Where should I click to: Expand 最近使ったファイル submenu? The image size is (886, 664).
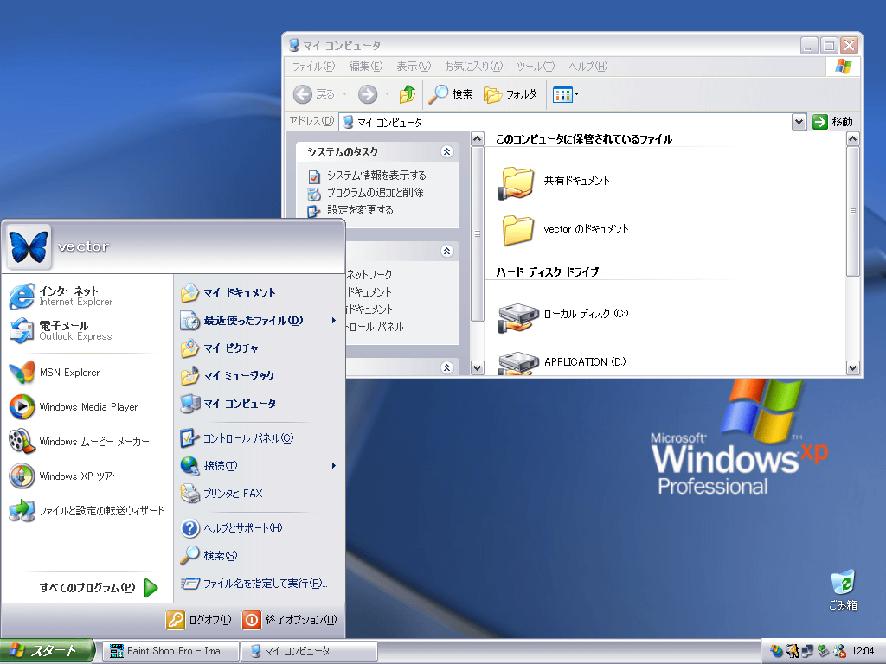pyautogui.click(x=258, y=321)
